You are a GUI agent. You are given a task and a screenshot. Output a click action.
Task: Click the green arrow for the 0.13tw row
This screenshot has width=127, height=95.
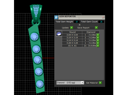[x=98, y=43]
